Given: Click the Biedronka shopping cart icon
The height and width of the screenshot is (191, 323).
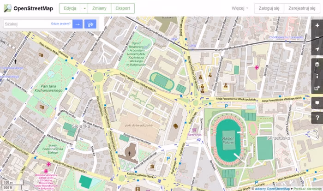Looking at the screenshot, I should (x=194, y=130).
